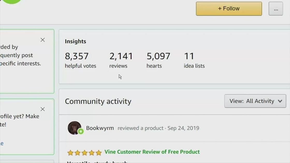The width and height of the screenshot is (290, 163).
Task: Open Vine Customer Review of Free Product
Action: point(152,152)
